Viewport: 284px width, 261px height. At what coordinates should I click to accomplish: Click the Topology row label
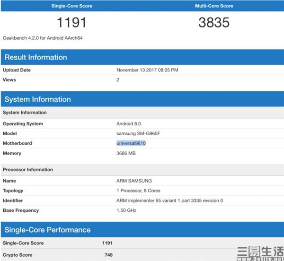pyautogui.click(x=13, y=191)
